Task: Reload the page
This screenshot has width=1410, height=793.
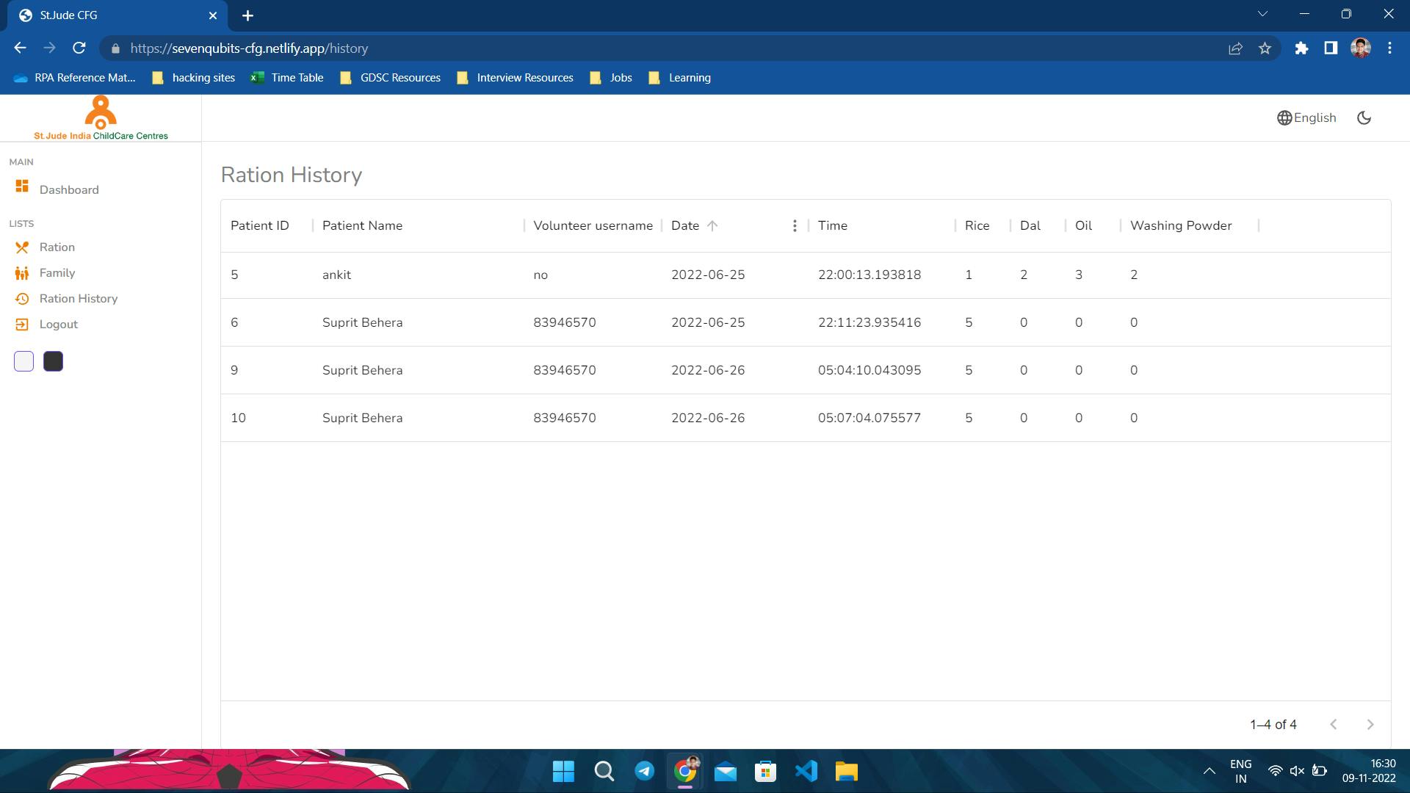Action: pyautogui.click(x=79, y=48)
